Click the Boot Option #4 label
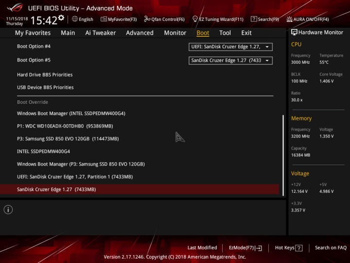The image size is (350, 263). [34, 46]
